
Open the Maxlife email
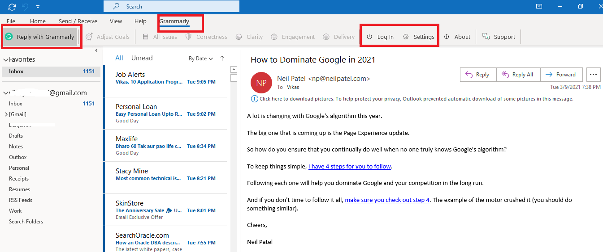tap(165, 145)
